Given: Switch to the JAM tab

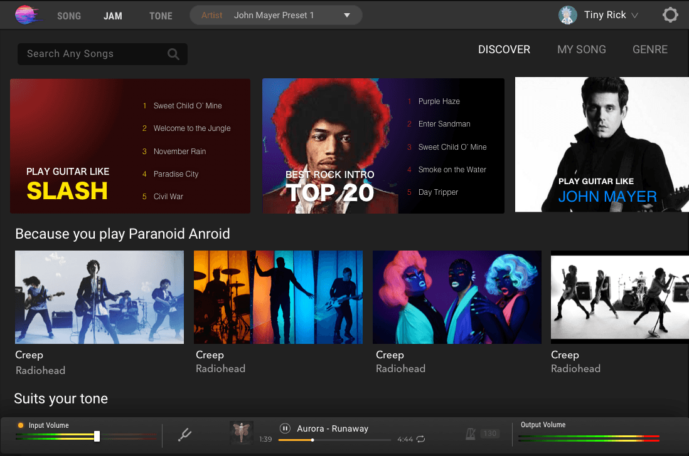Looking at the screenshot, I should pos(113,16).
